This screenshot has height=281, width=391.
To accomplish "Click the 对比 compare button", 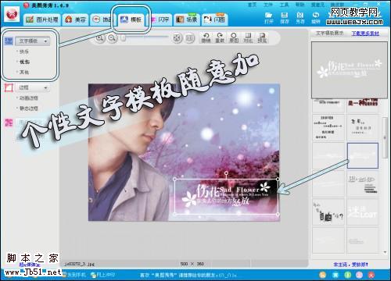I will pyautogui.click(x=248, y=38).
